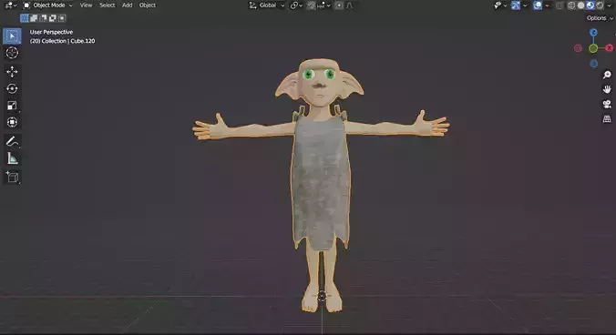
Task: Switch to material preview shading
Action: pos(590,5)
